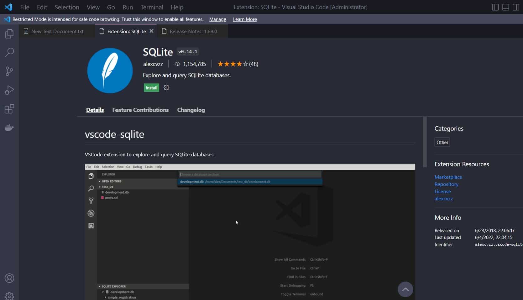523x300 pixels.
Task: Open the File menu
Action: 25,7
